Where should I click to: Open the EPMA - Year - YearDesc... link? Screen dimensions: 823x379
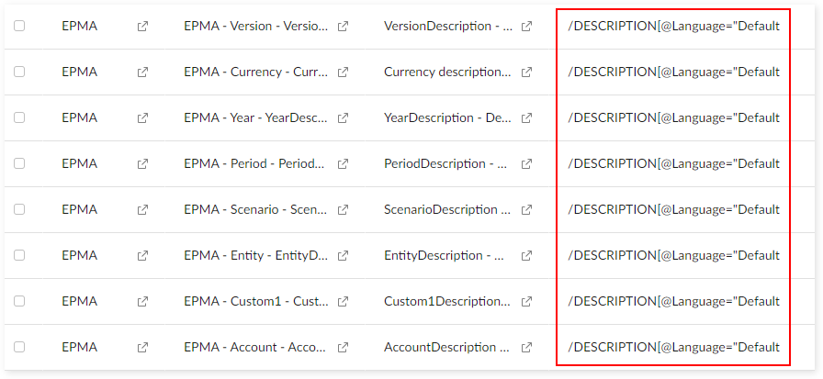(x=255, y=117)
